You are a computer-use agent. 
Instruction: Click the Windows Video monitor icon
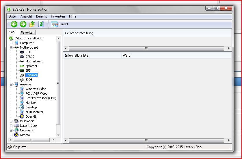point(22,89)
